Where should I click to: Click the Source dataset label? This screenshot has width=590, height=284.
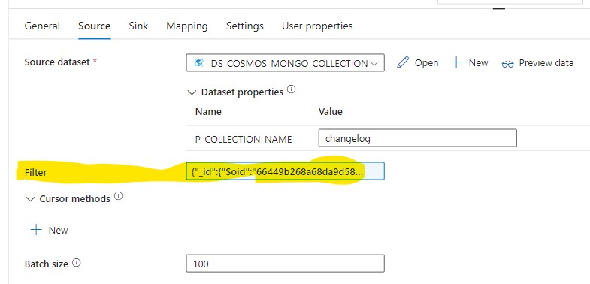click(57, 62)
